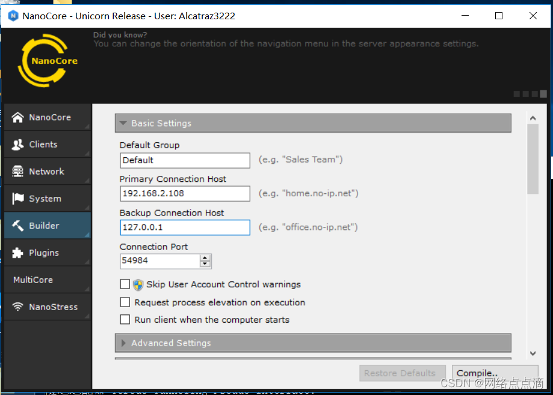Focus the Backup Connection Host field
Image resolution: width=553 pixels, height=395 pixels.
coord(185,228)
